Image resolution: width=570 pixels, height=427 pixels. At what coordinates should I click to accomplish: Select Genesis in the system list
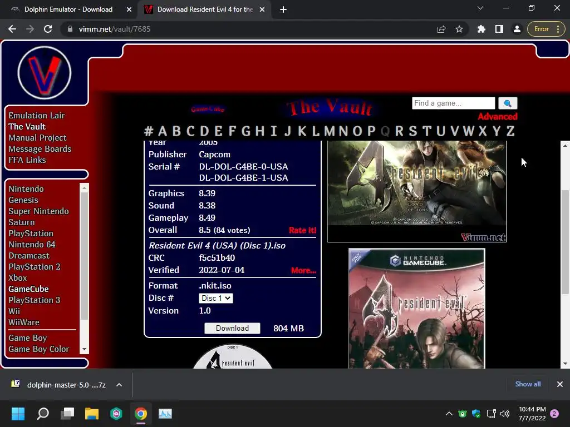point(23,200)
